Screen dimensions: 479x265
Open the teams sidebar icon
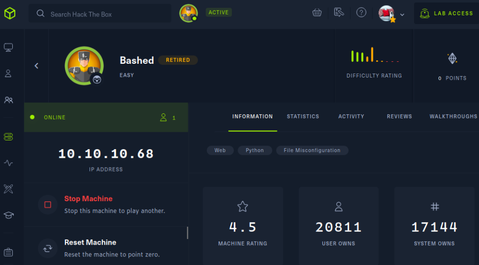(9, 100)
